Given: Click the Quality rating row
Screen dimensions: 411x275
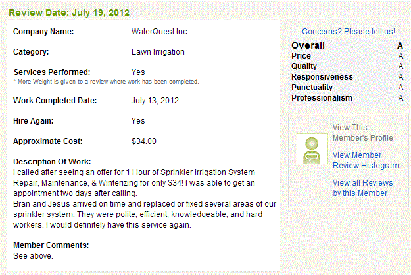Looking at the screenshot, I should (347, 66).
